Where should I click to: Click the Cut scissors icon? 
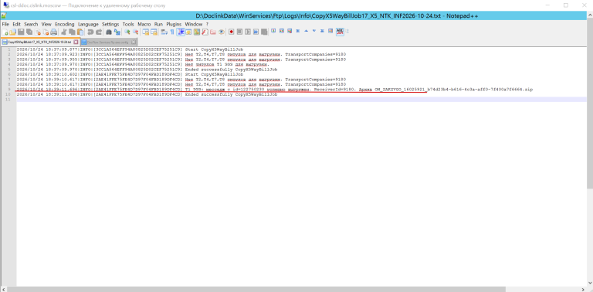(63, 32)
